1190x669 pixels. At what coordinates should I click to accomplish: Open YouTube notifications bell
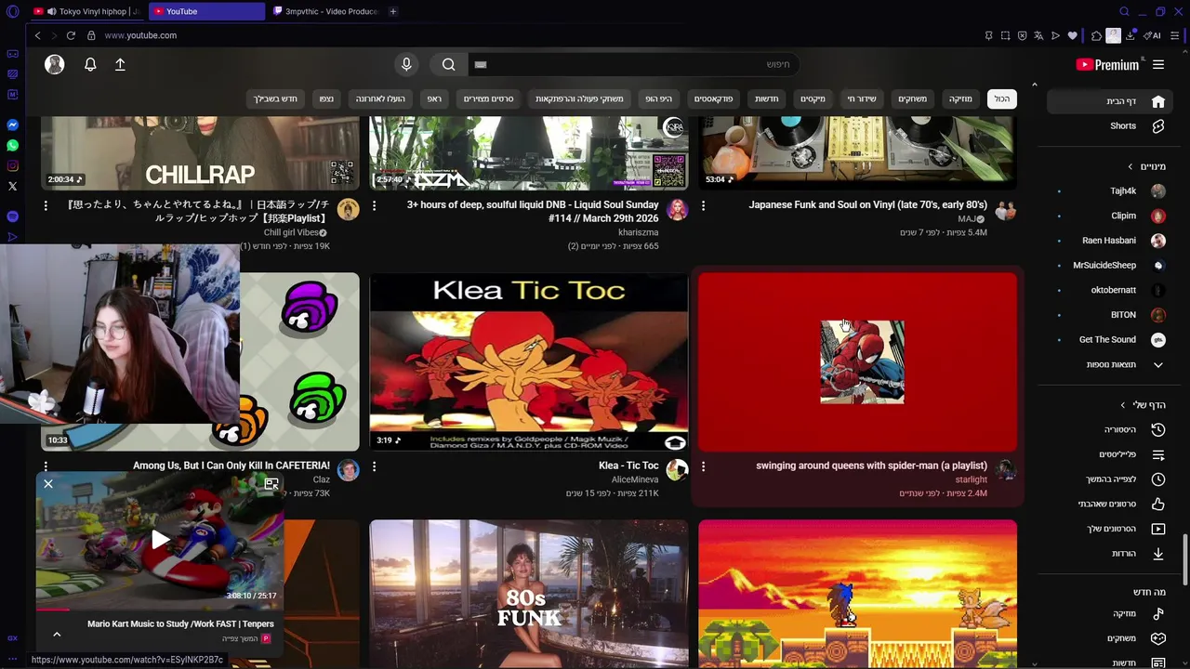pyautogui.click(x=90, y=64)
